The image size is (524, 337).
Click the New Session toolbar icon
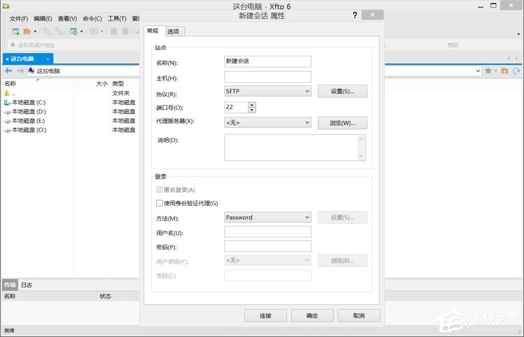pos(16,31)
